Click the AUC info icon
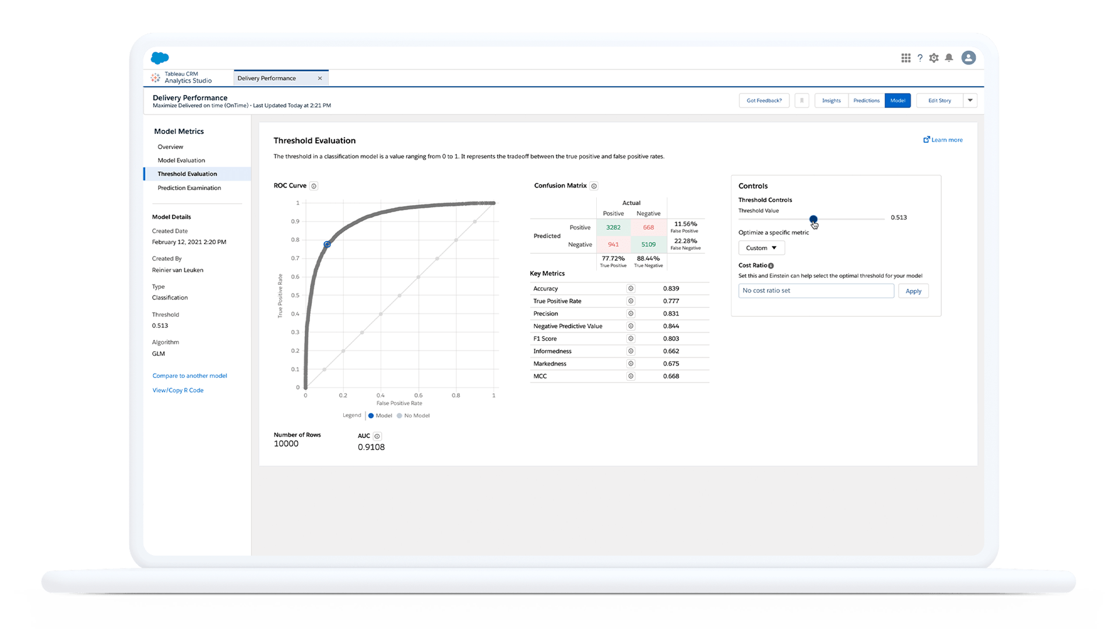This screenshot has width=1119, height=629. click(x=377, y=436)
